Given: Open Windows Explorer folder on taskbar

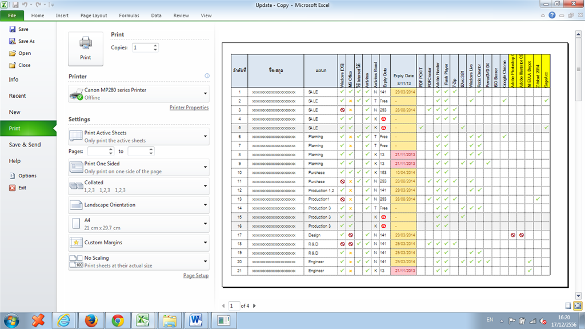Looking at the screenshot, I should click(169, 320).
